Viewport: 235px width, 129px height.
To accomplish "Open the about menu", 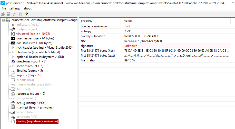I will click(x=27, y=8).
